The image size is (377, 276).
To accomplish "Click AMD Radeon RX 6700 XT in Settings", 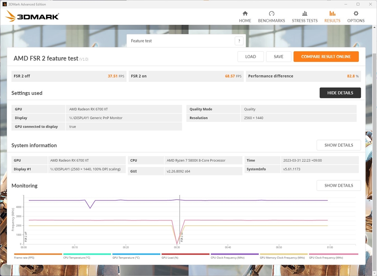I will (88, 109).
